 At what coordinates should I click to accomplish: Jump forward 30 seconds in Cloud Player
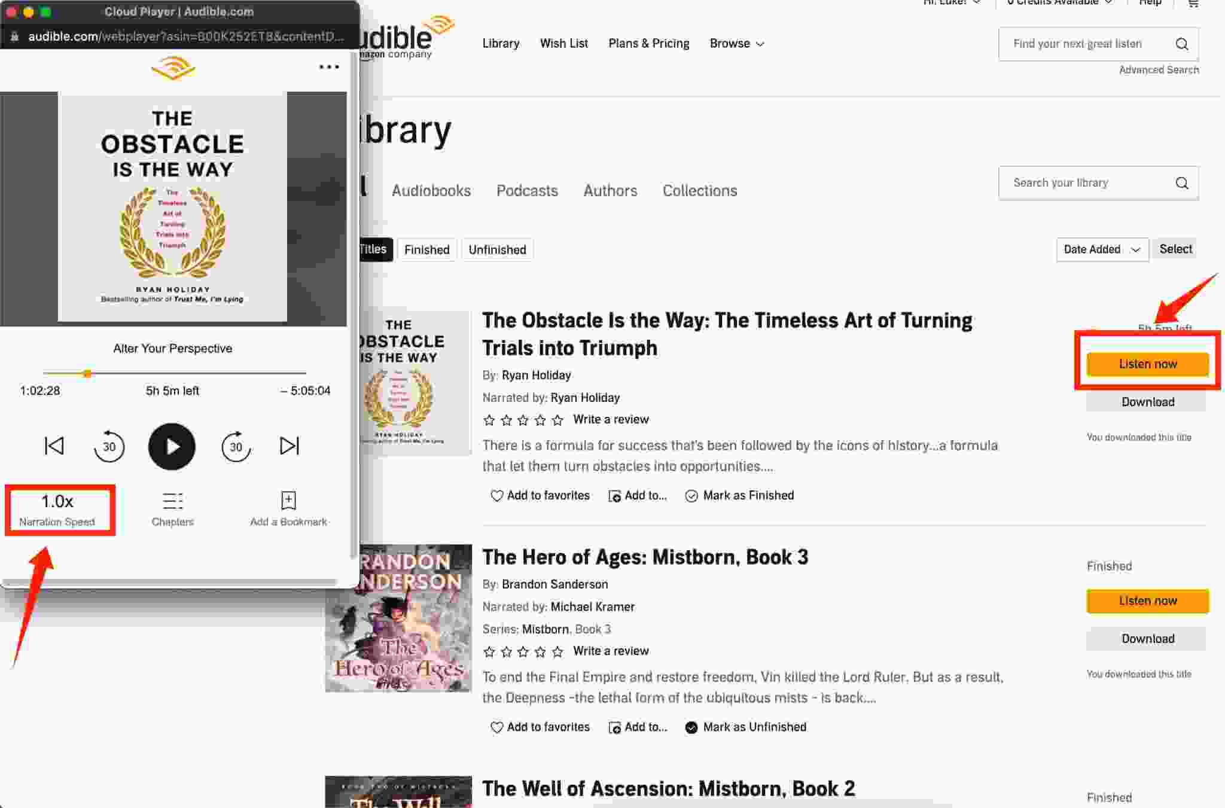point(236,446)
